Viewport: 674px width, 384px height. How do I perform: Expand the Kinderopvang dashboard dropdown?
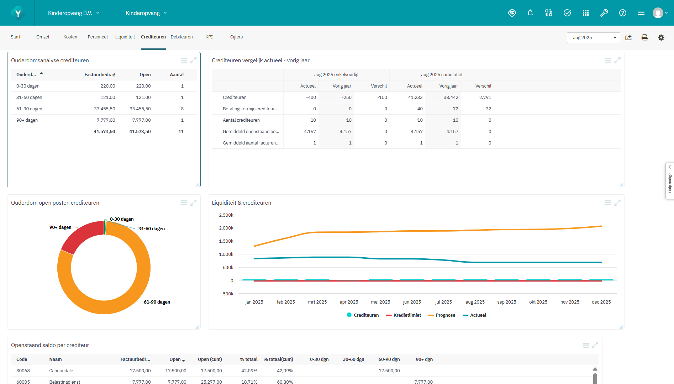[x=146, y=13]
